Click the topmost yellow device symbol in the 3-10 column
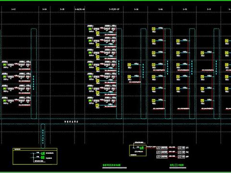 tap(178, 41)
